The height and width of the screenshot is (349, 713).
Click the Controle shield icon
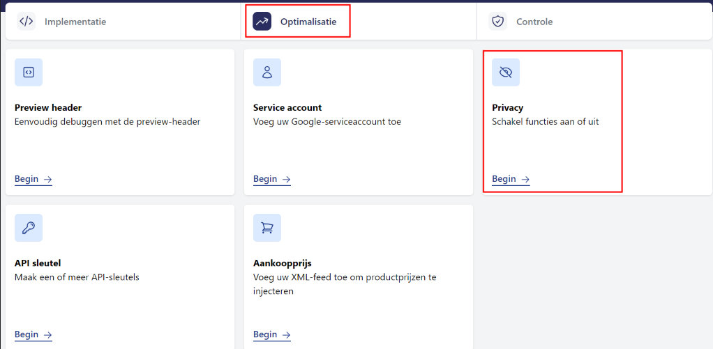(x=497, y=22)
